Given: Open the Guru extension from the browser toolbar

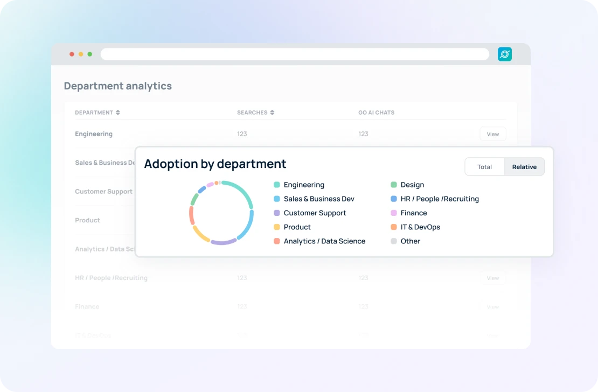Looking at the screenshot, I should click(504, 54).
